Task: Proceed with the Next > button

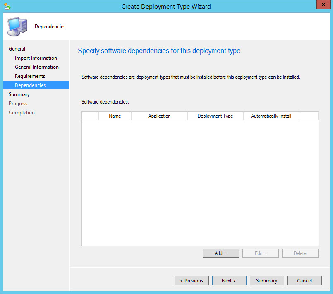Action: click(229, 281)
